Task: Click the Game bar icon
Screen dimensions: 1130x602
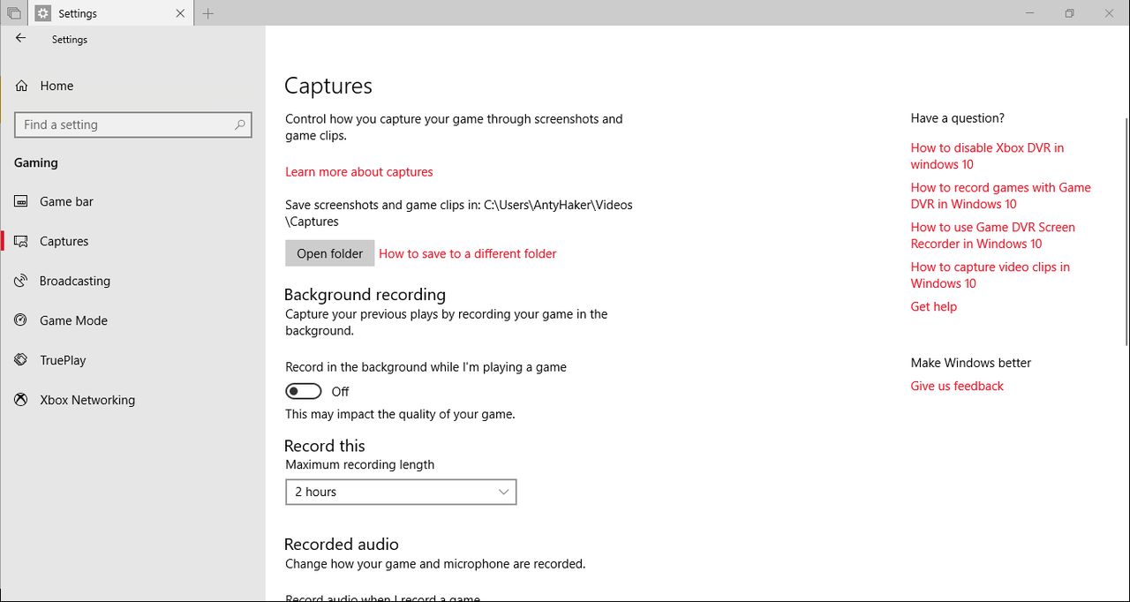Action: (x=22, y=201)
